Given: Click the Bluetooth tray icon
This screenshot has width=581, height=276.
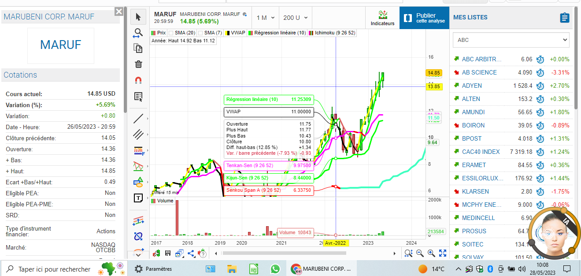Looking at the screenshot, I should coord(490,269).
